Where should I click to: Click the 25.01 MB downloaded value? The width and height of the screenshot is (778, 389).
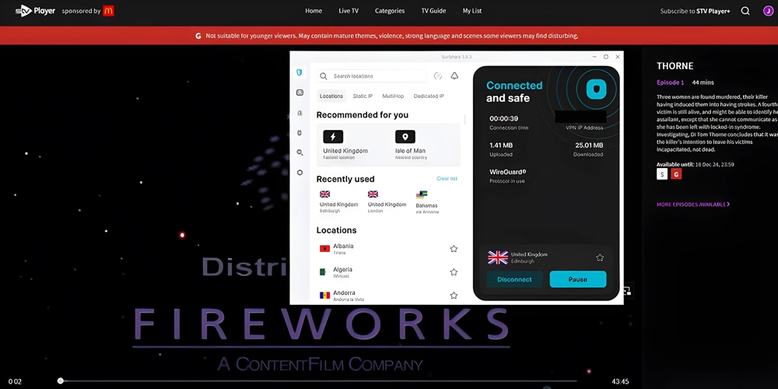589,145
